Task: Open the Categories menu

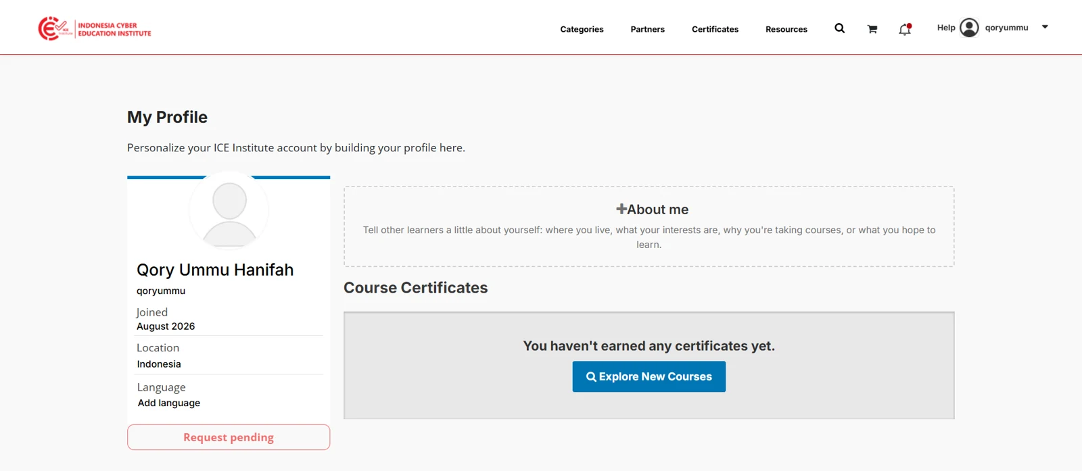Action: click(x=582, y=29)
